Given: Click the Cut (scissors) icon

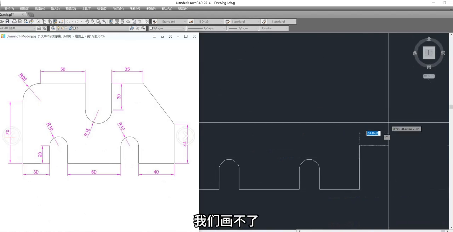Looking at the screenshot, I should 38,22.
